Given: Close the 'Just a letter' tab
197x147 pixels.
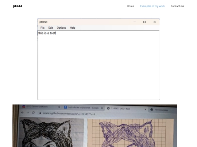Looking at the screenshot, I should [x=102, y=108].
